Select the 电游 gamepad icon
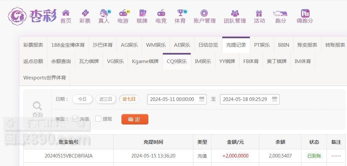The height and width of the screenshot is (166, 347). (x=123, y=13)
